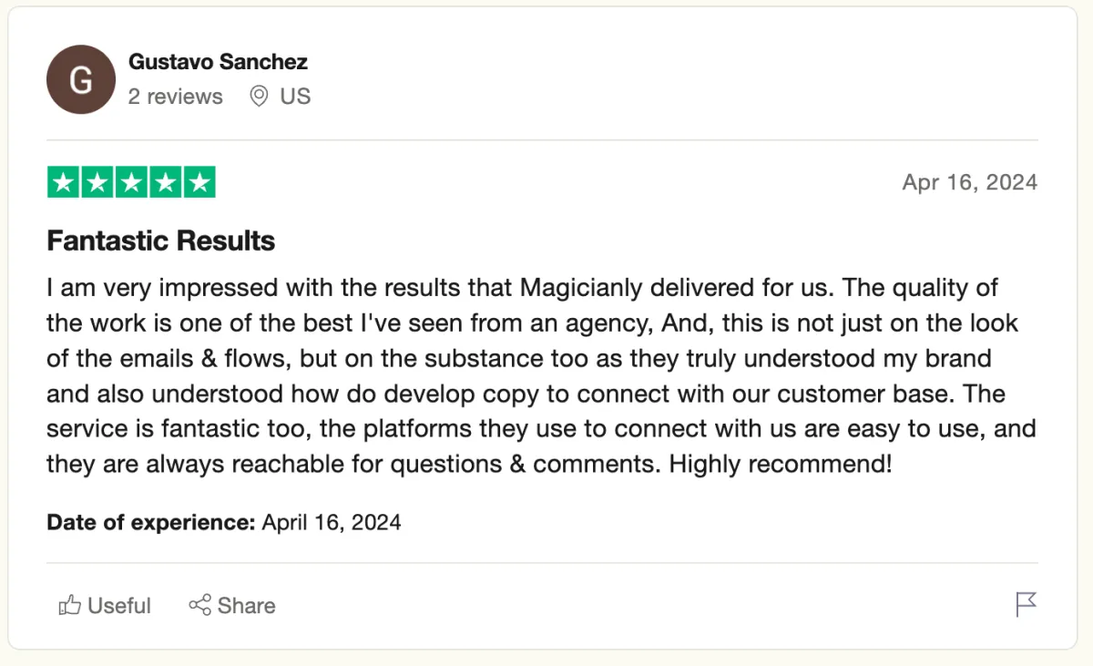Flag this review with the flag icon
Image resolution: width=1093 pixels, height=666 pixels.
1026,604
